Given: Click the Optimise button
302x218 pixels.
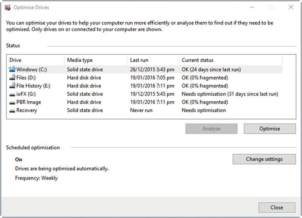Looking at the screenshot, I should click(x=270, y=129).
